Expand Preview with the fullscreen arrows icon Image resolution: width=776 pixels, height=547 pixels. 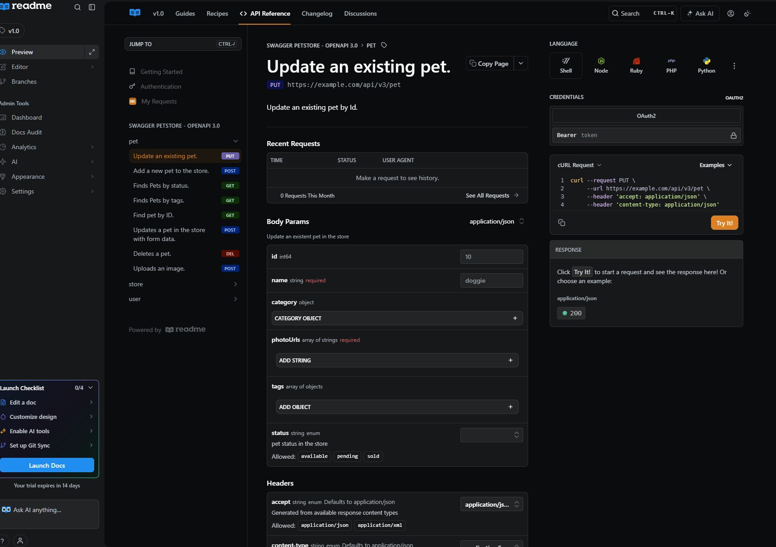(x=91, y=52)
